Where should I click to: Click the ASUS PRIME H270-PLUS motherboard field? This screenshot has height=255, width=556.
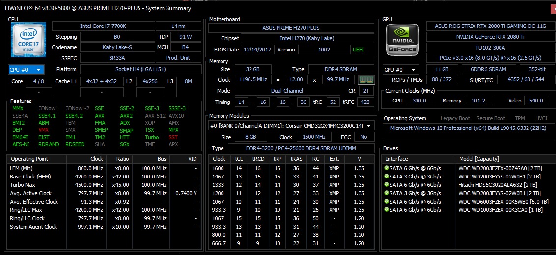(291, 28)
